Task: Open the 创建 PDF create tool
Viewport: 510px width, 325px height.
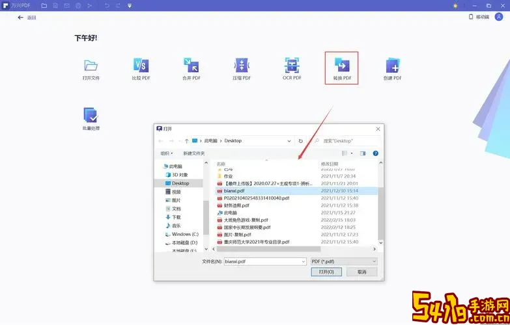Action: 392,70
